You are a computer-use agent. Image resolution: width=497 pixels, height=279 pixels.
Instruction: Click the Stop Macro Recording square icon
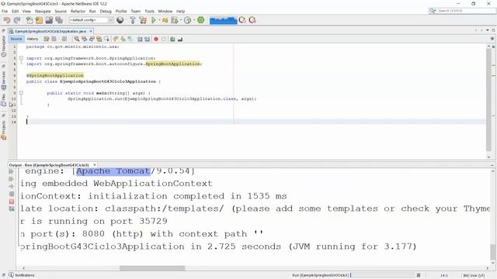click(164, 39)
